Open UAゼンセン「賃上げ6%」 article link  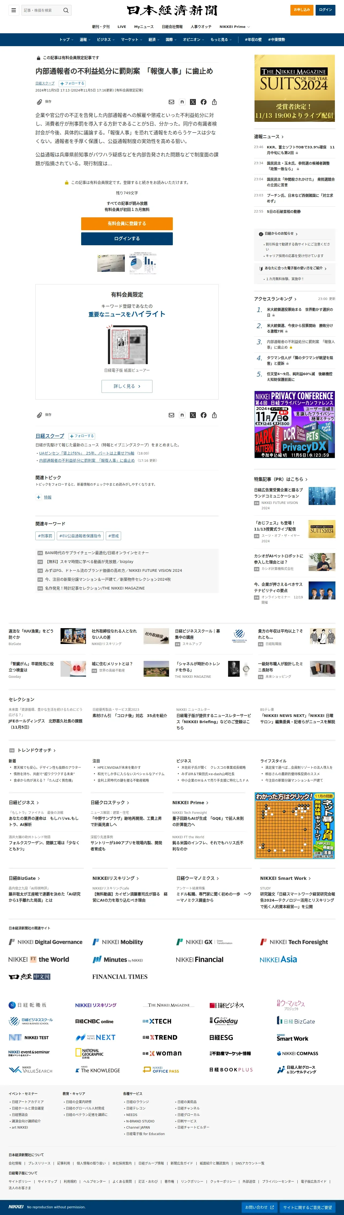[x=87, y=453]
